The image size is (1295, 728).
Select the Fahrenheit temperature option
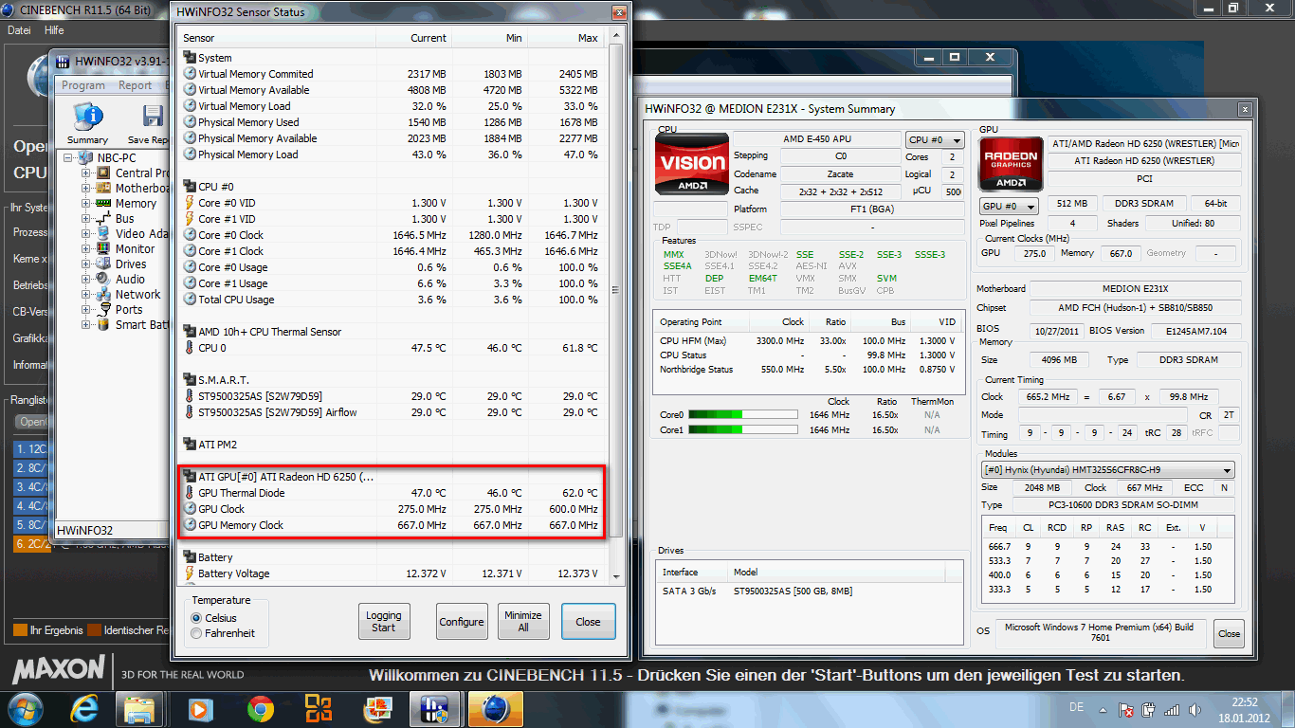(x=197, y=633)
